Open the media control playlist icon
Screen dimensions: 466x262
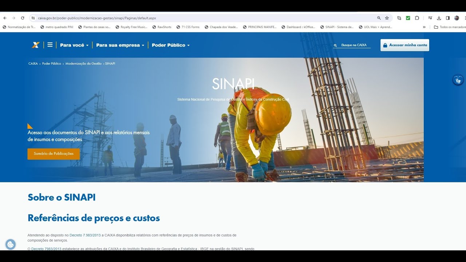430,18
